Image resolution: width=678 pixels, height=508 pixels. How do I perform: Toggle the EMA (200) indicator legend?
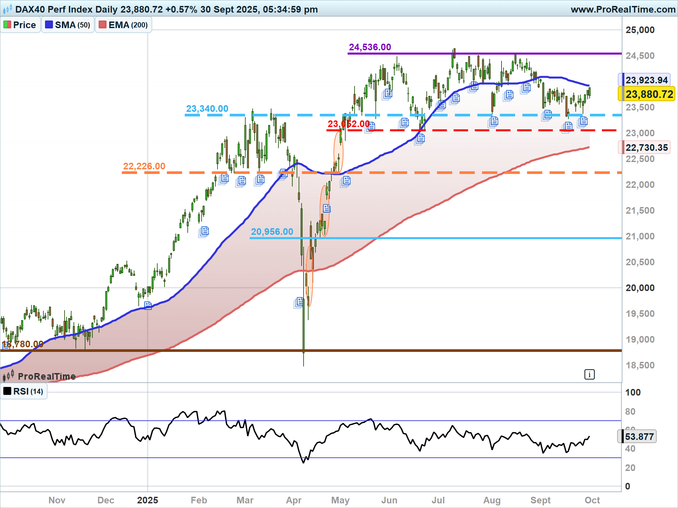pyautogui.click(x=123, y=25)
